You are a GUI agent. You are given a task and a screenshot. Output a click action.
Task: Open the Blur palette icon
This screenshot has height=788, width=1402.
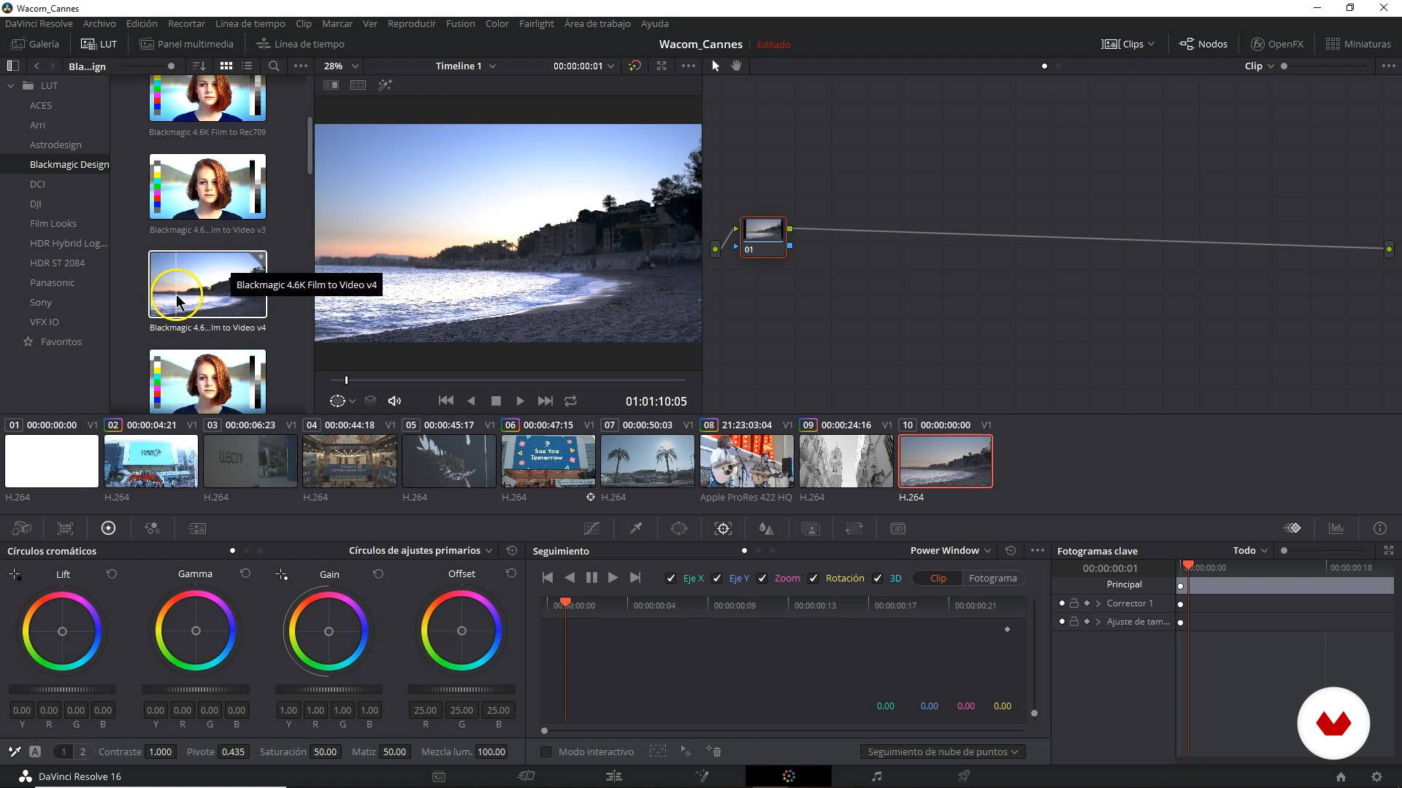(x=766, y=528)
